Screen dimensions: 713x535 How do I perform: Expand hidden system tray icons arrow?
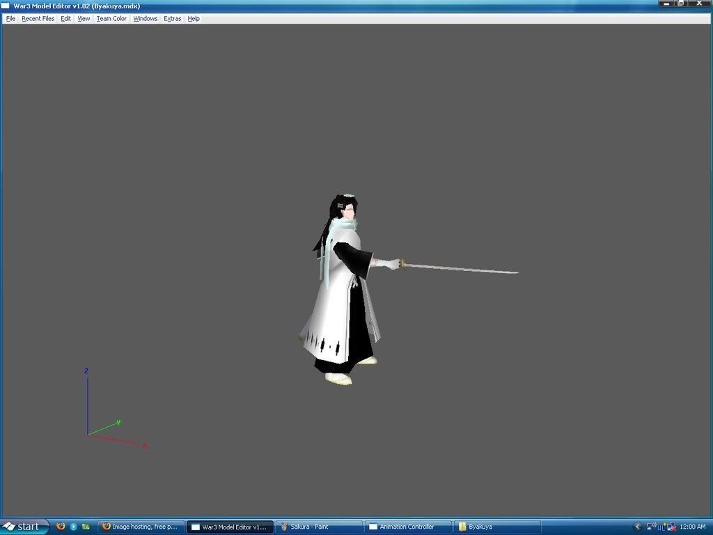(638, 527)
